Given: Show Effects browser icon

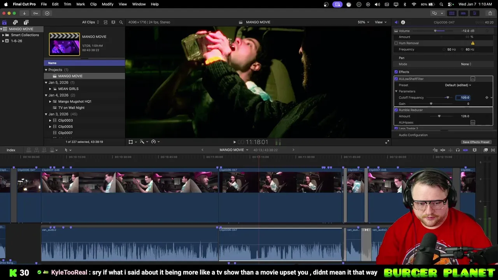Looking at the screenshot, I should pyautogui.click(x=486, y=150).
